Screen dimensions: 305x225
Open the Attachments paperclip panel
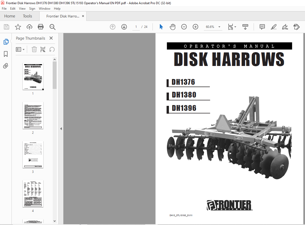click(x=6, y=66)
